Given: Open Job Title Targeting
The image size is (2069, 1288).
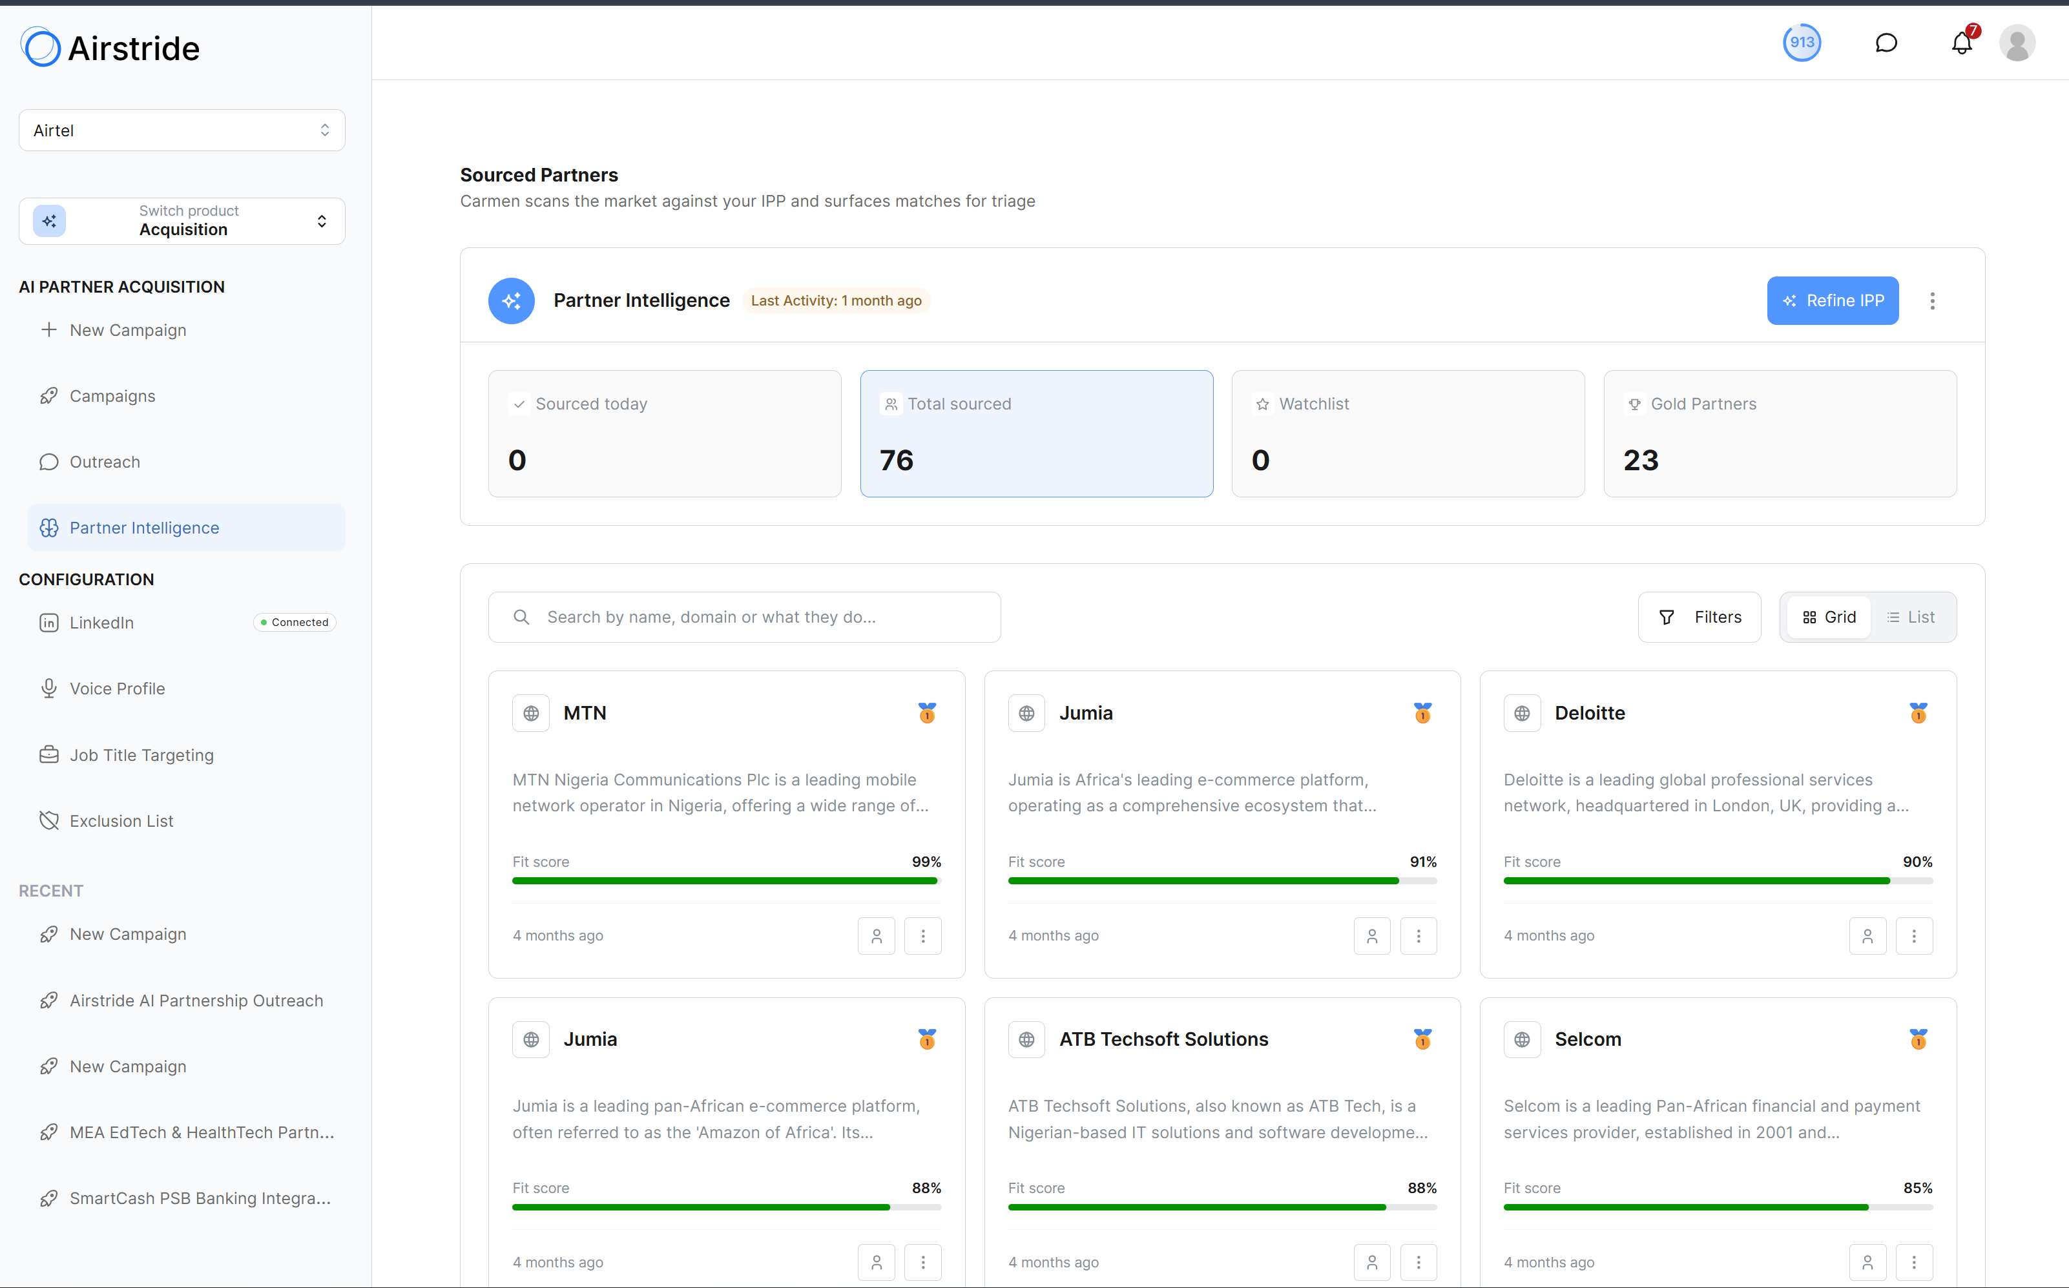Looking at the screenshot, I should pyautogui.click(x=185, y=754).
